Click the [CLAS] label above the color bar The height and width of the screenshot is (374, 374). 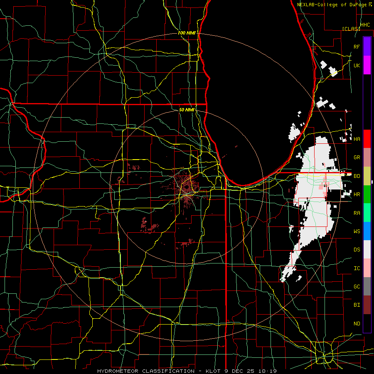(351, 29)
